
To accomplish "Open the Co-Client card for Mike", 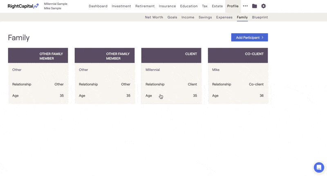I will click(x=238, y=76).
